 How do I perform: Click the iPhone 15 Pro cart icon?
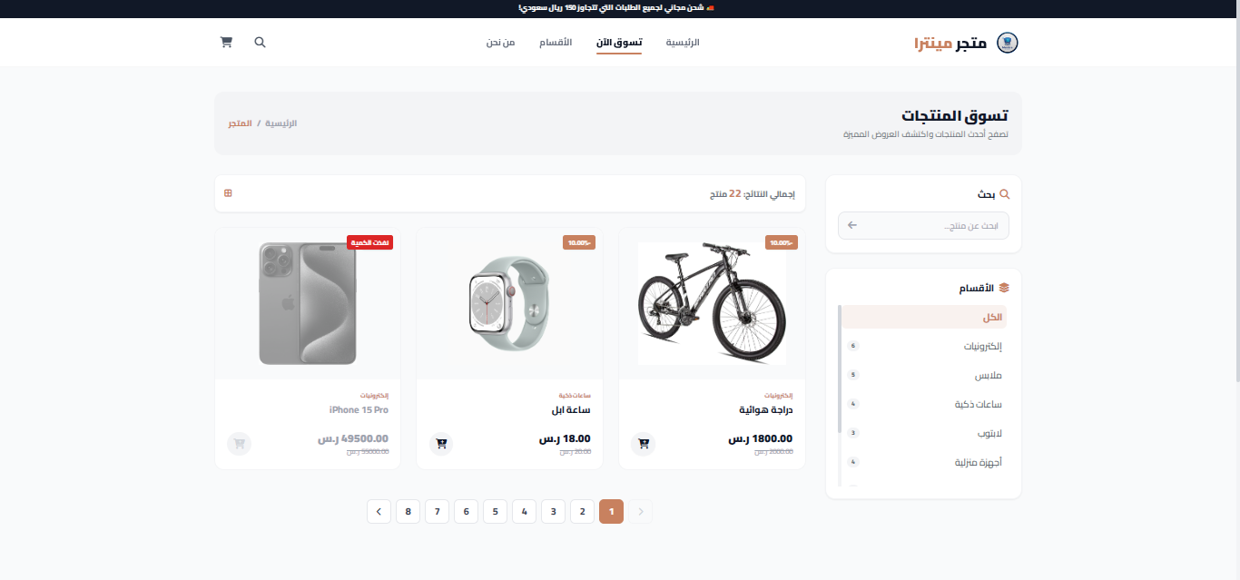[240, 444]
